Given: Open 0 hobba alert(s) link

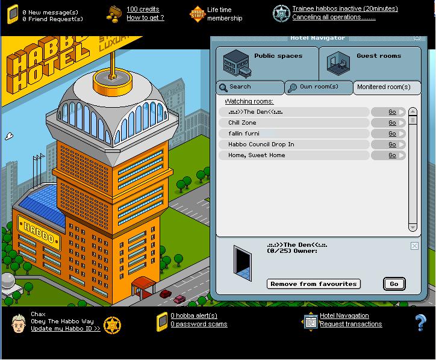Looking at the screenshot, I should click(194, 315).
